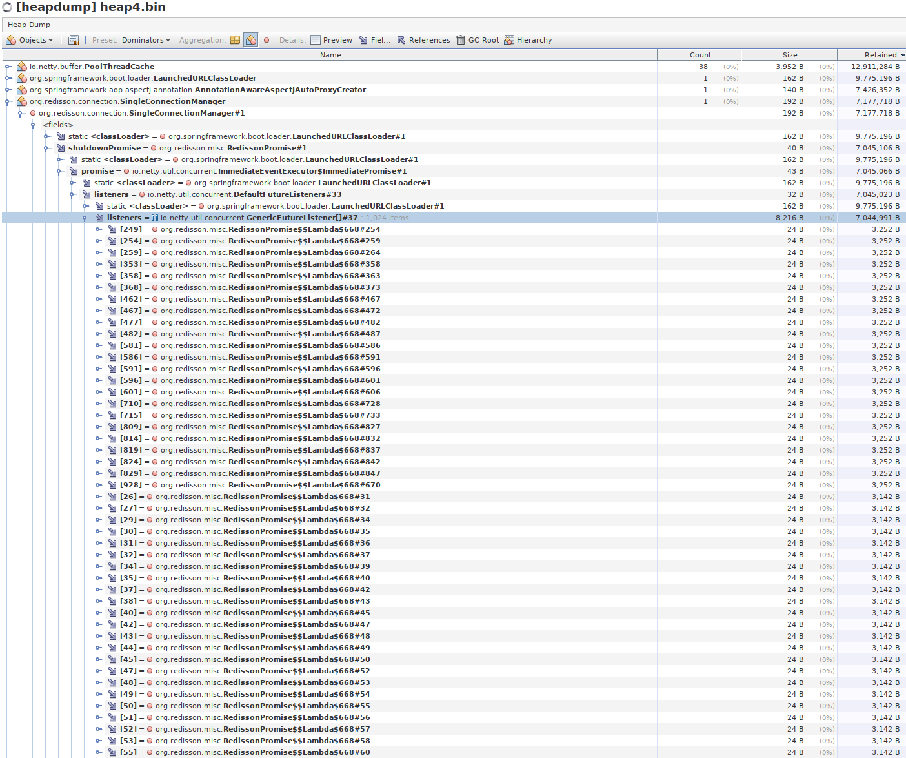The width and height of the screenshot is (906, 758).
Task: Select the first Aggregation toggle icon
Action: coord(235,40)
